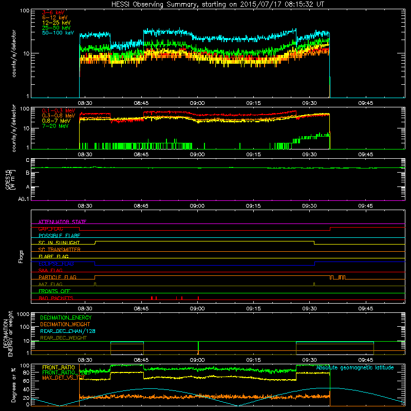
Task: Click 09:15 under the GOES panel
Action: coord(253,206)
